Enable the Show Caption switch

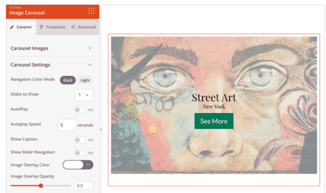tap(79, 140)
